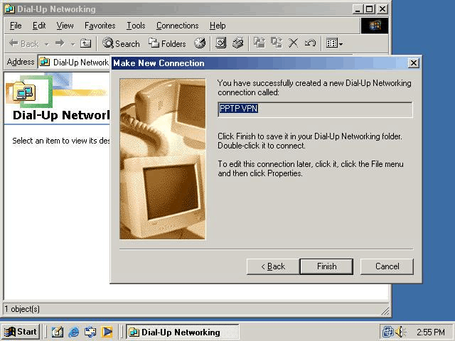Open the Connections menu
Screen dimensions: 455x341
pos(177,26)
